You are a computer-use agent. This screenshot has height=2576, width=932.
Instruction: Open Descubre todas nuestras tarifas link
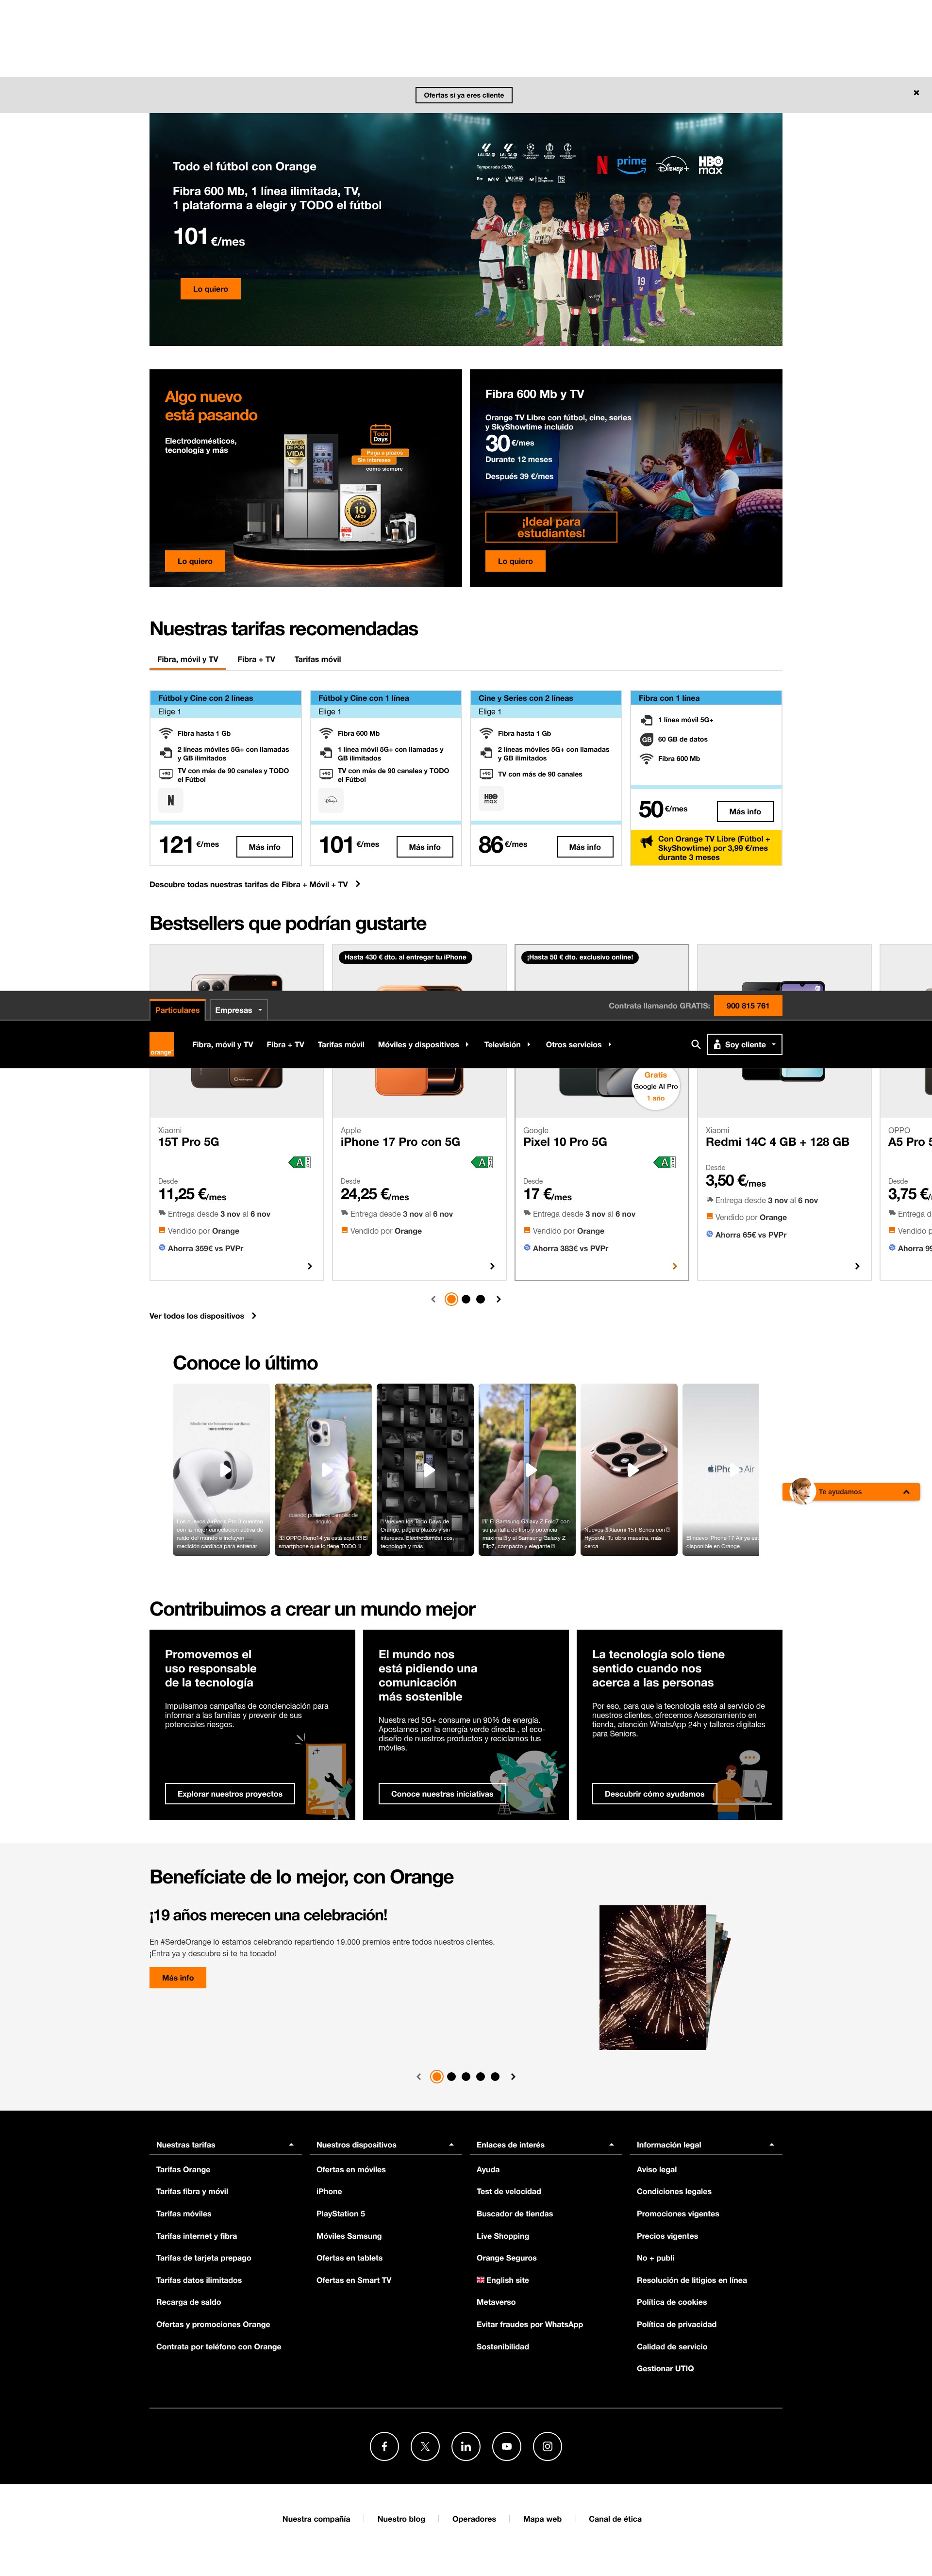point(255,884)
